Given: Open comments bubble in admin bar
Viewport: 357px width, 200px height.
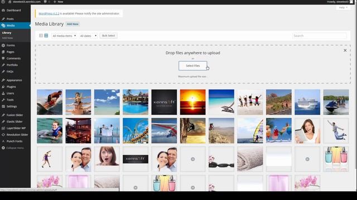Looking at the screenshot, I should tap(45, 2).
